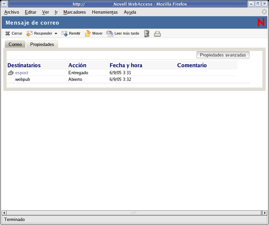Close the Firefox window
Image resolution: width=269 pixels, height=225 pixels.
(264, 4)
